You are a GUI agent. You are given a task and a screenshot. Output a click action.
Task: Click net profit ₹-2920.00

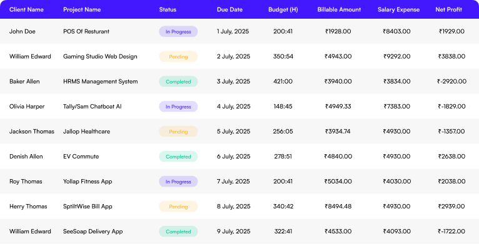452,81
